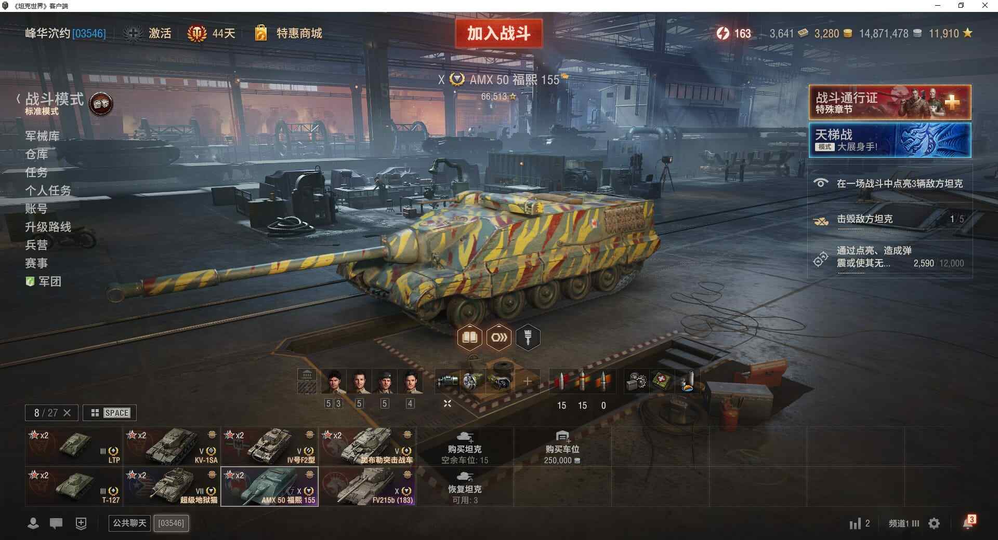
Task: Toggle the SPACE grid view button
Action: click(110, 413)
